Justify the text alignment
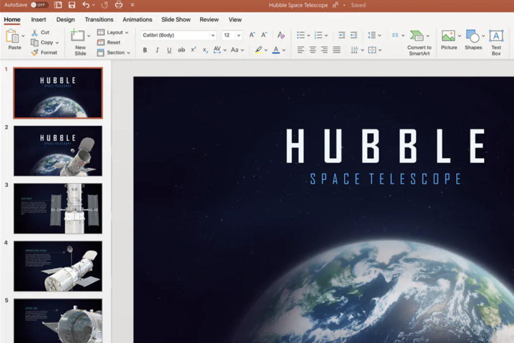Viewport: 514px width, 343px height. [x=336, y=50]
